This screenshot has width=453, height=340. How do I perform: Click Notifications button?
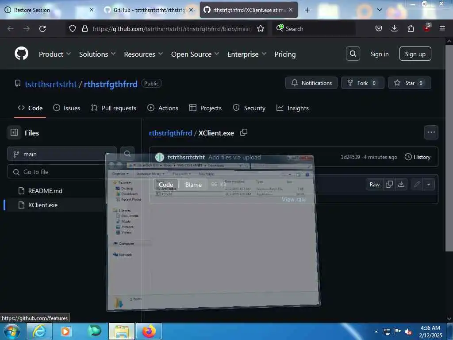coord(311,83)
